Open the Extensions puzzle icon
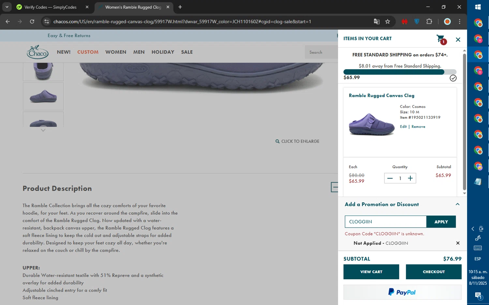 click(429, 21)
